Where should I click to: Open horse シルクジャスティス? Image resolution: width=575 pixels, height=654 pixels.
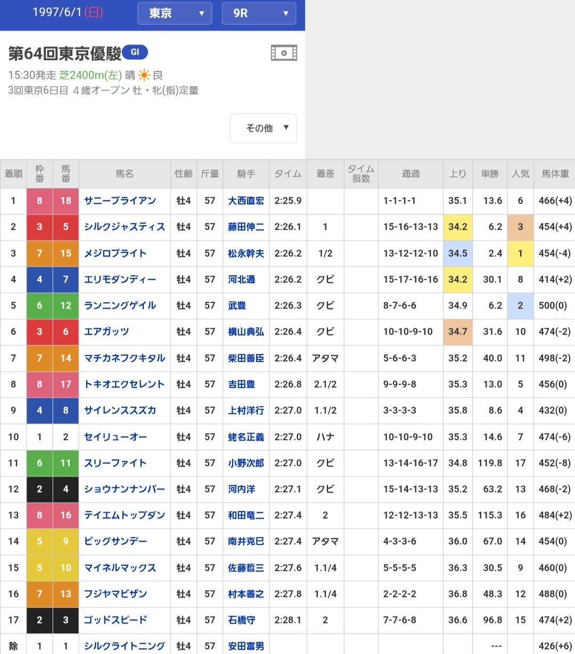125,227
